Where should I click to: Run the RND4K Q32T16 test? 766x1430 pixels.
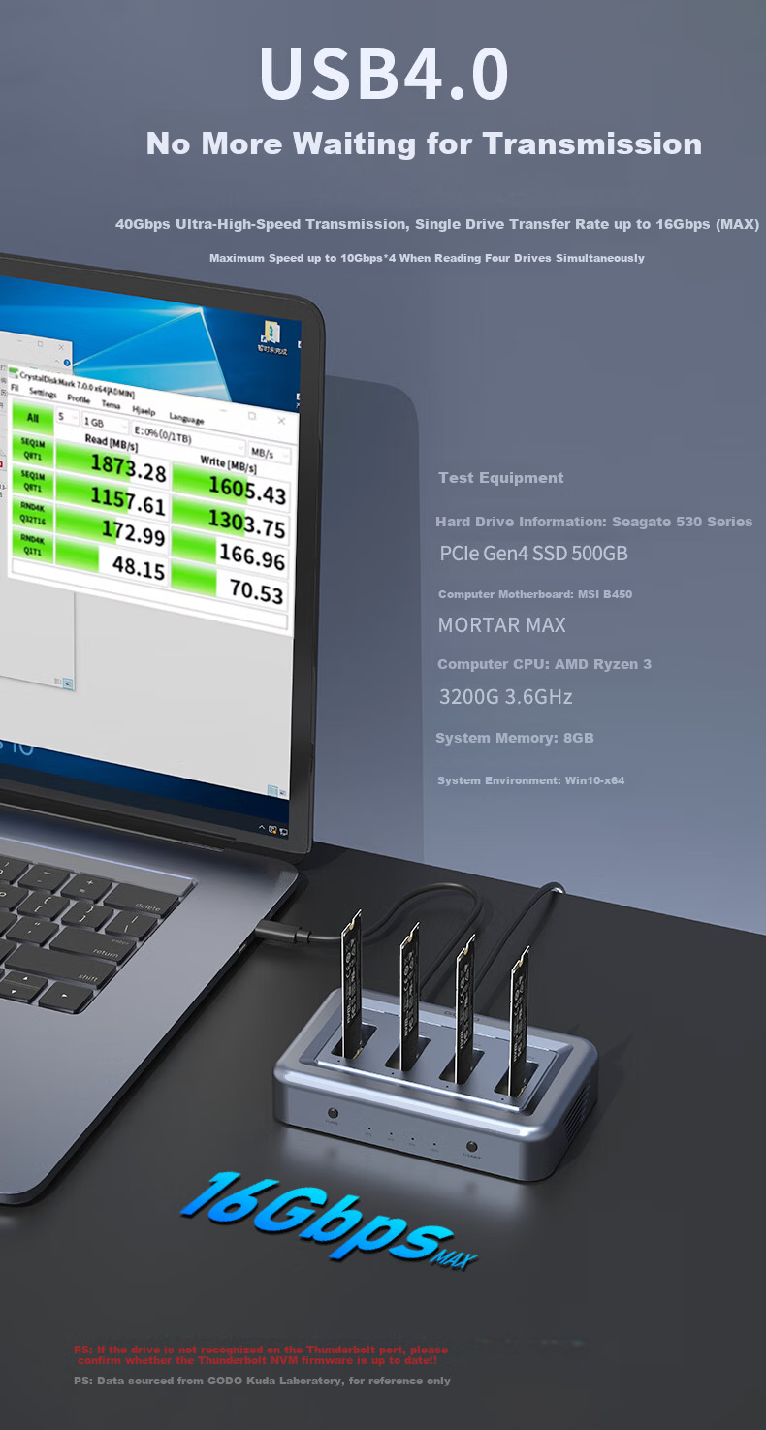[x=33, y=514]
